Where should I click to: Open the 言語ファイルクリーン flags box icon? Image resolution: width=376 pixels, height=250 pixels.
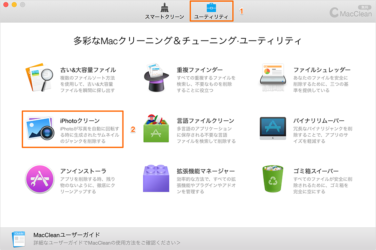[x=156, y=129]
